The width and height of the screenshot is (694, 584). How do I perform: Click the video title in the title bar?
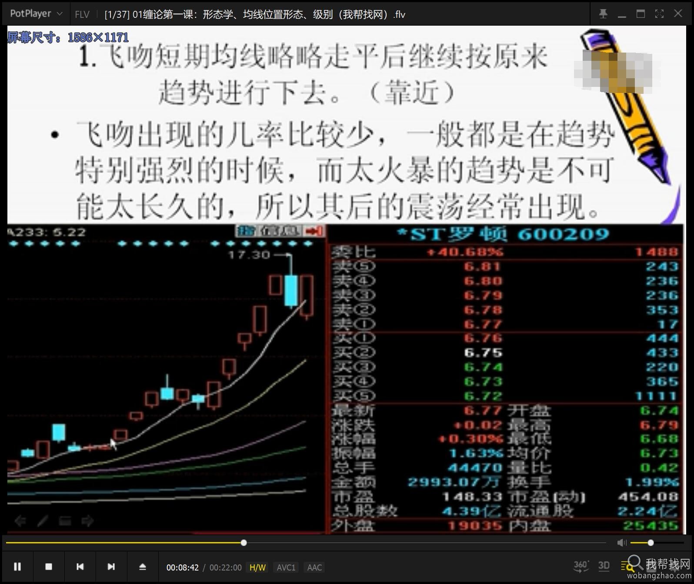[255, 14]
